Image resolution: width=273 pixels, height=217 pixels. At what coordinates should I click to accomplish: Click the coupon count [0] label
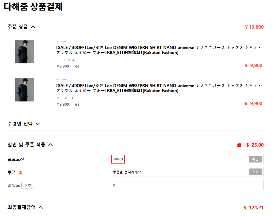coord(20,173)
